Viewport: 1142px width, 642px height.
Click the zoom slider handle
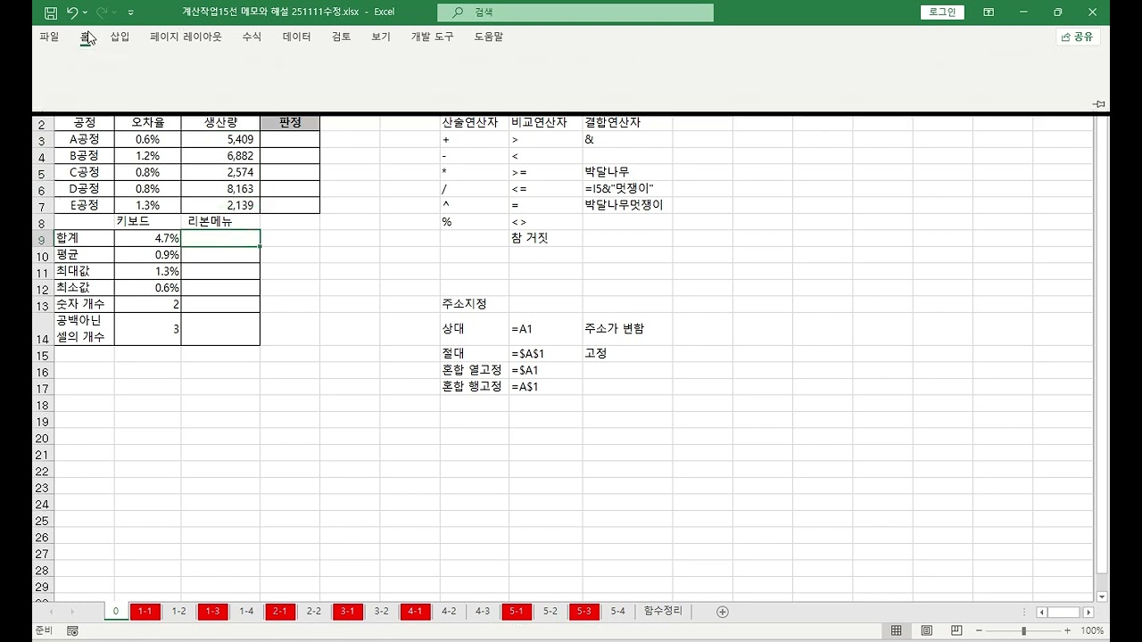tap(1023, 631)
